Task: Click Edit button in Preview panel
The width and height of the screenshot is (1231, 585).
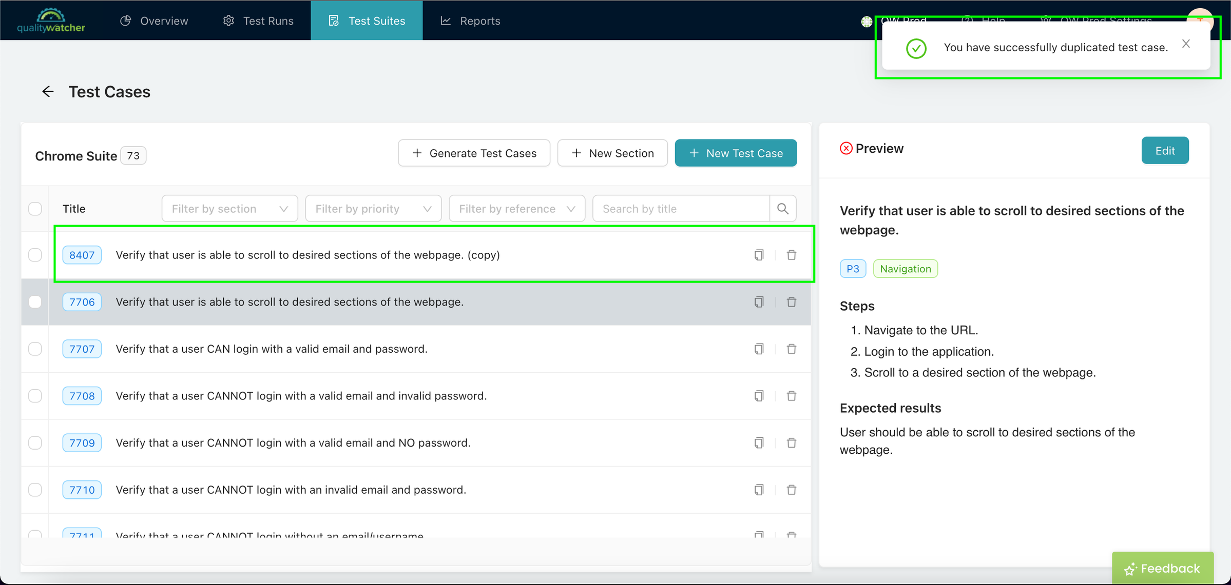Action: coord(1165,151)
